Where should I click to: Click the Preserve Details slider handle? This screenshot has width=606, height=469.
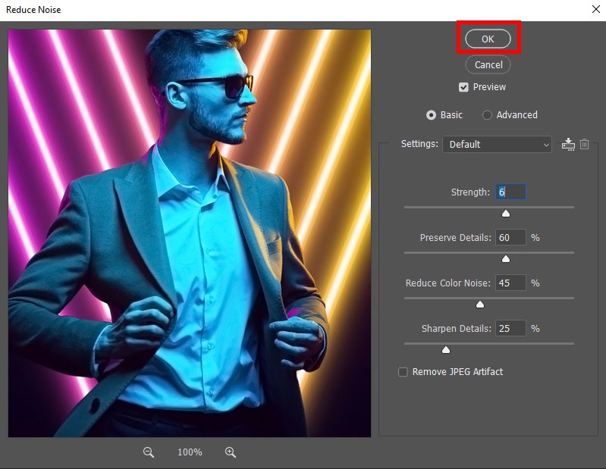coord(506,258)
